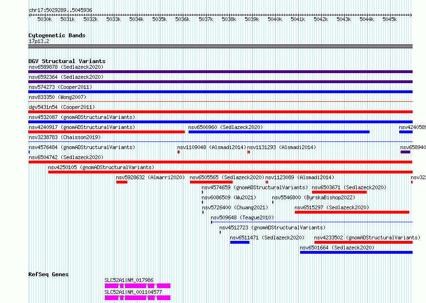Viewport: 426px width, 303px height.
Task: Click the SLC52A1|NM_017986 gene model
Action: [x=138, y=286]
